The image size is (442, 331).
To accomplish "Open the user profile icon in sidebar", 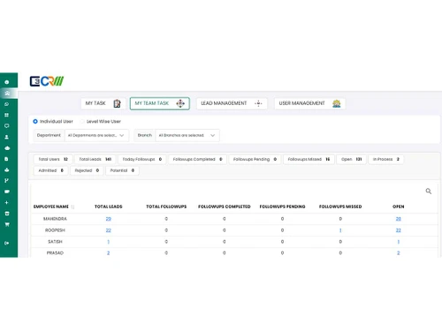I will click(7, 137).
